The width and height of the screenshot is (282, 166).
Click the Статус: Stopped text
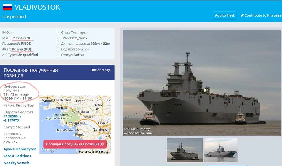click(x=17, y=127)
